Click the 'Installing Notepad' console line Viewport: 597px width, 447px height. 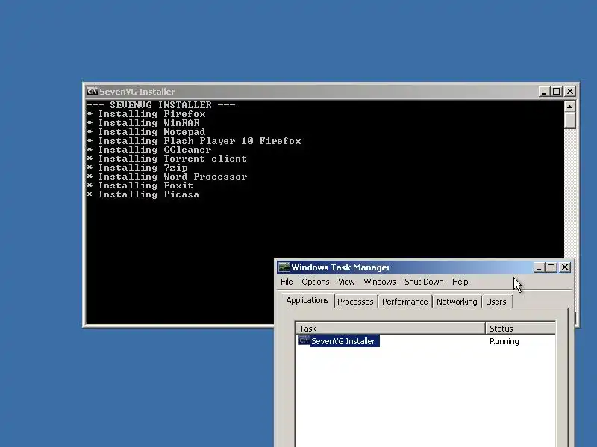pos(146,132)
